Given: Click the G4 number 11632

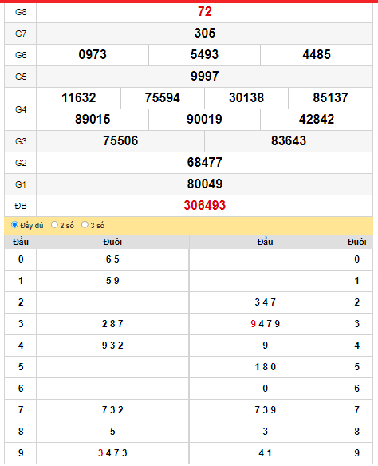Looking at the screenshot, I should (79, 98).
